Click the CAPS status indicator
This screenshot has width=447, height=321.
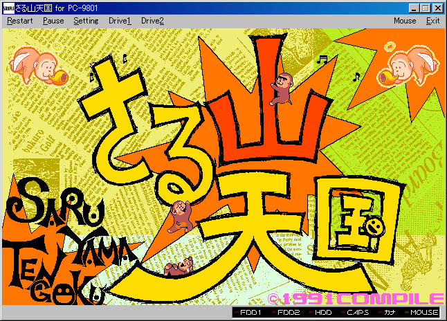point(355,313)
